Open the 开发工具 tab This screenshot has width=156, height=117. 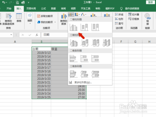tap(85, 8)
